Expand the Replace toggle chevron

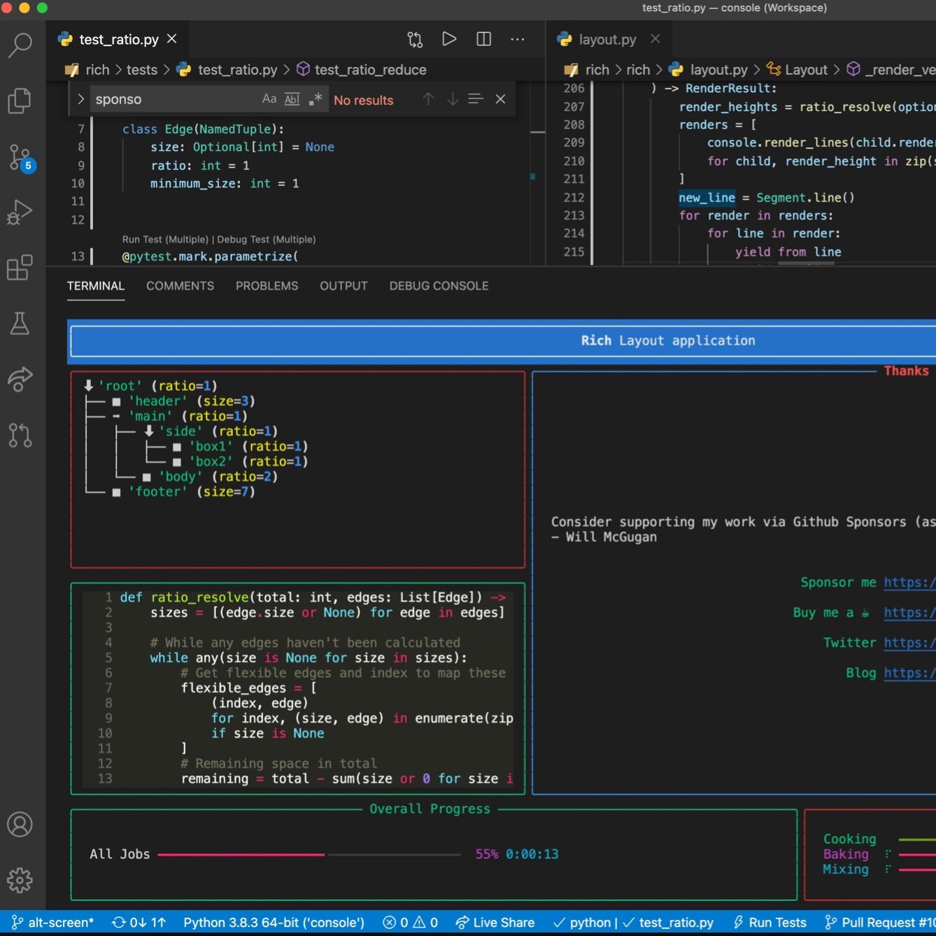(x=80, y=99)
